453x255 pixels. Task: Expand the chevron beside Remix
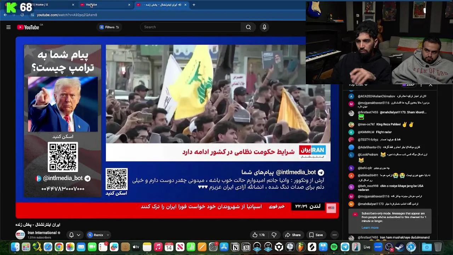coord(108,235)
